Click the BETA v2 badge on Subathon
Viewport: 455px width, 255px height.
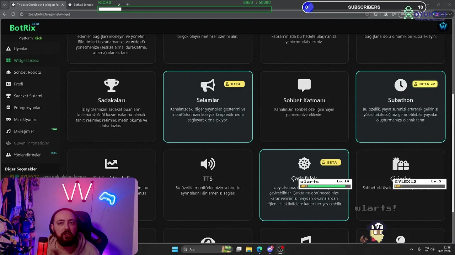pos(424,84)
